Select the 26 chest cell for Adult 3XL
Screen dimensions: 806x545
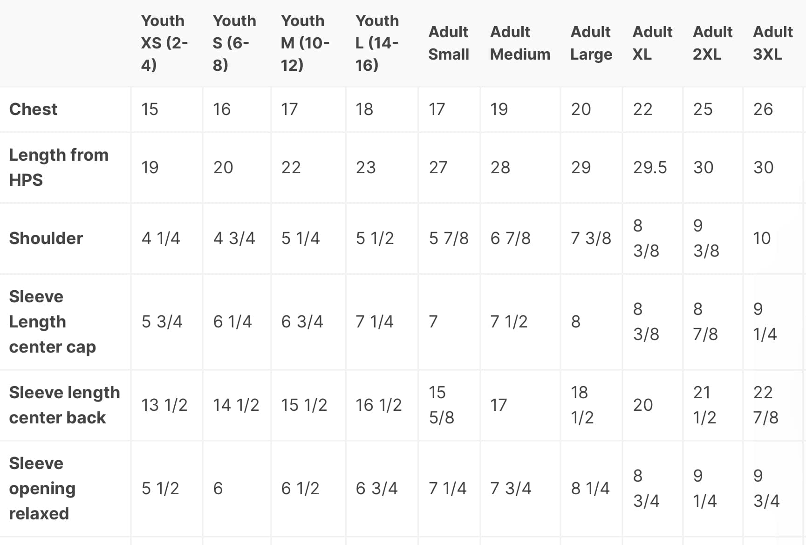[763, 109]
